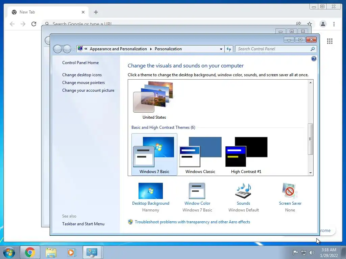The width and height of the screenshot is (346, 259).
Task: Click the Show desktop strip
Action: 344,252
